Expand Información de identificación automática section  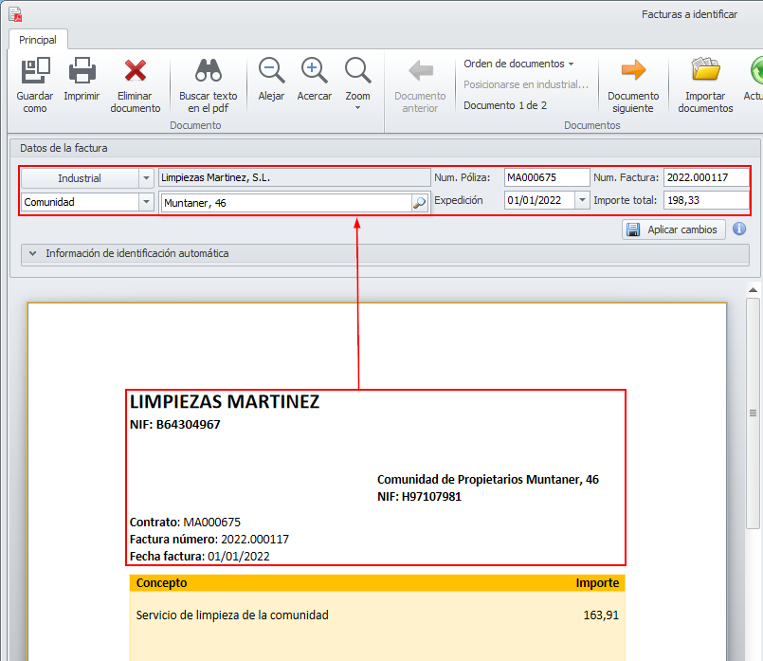33,254
